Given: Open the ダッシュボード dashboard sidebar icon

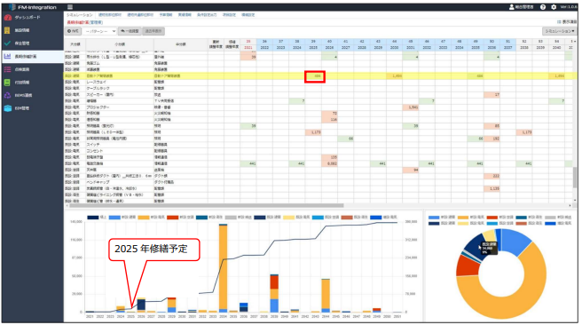Looking at the screenshot, I should pos(8,18).
